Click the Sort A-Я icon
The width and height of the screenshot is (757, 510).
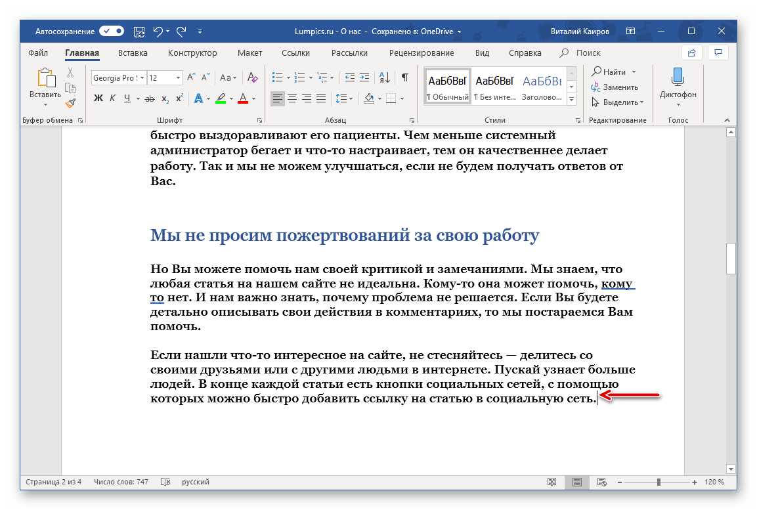coord(385,77)
